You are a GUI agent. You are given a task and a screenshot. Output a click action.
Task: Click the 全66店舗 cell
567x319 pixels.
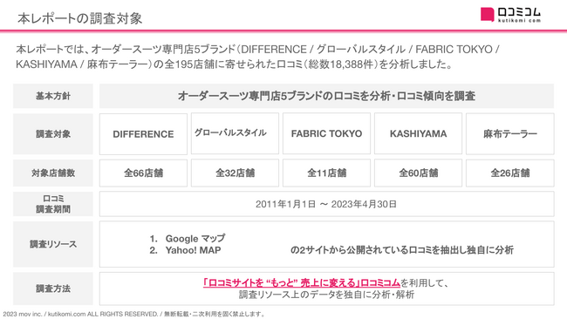click(143, 173)
